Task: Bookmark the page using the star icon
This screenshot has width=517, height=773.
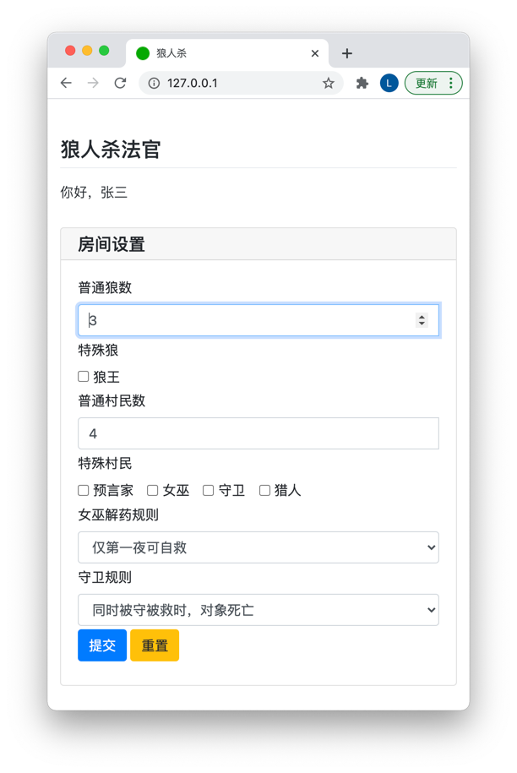Action: coord(329,83)
